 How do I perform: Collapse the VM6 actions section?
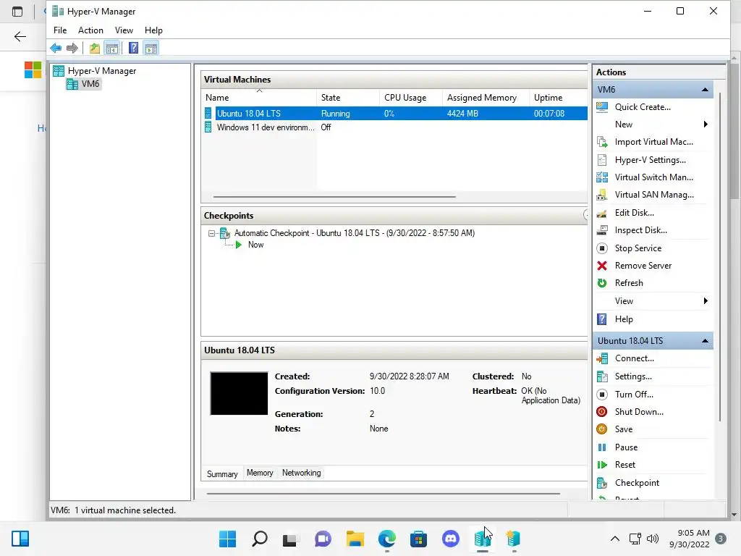(x=705, y=89)
